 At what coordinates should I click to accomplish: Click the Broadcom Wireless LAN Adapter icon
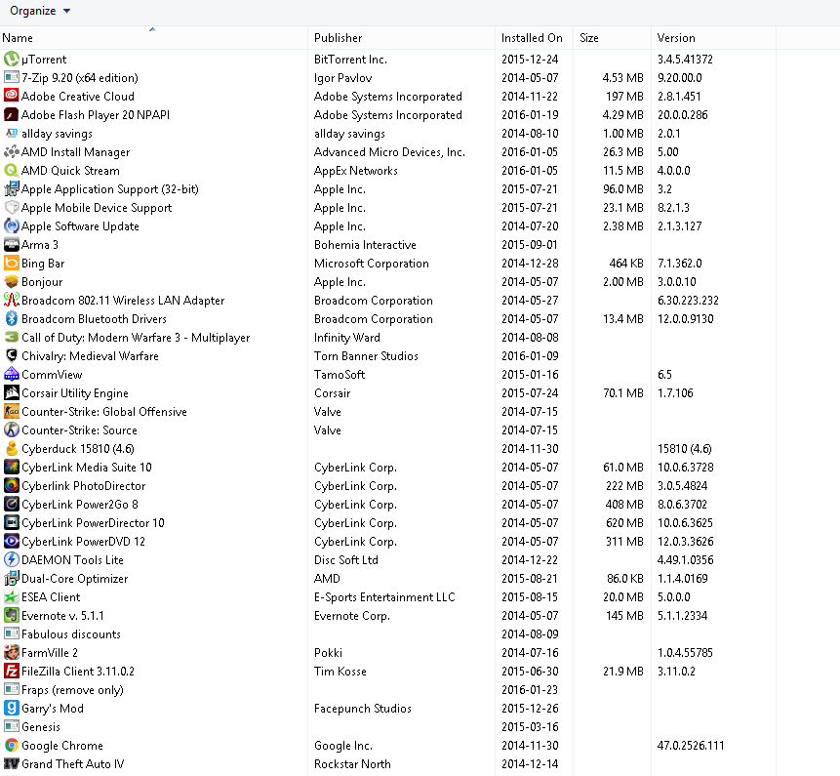click(x=12, y=300)
